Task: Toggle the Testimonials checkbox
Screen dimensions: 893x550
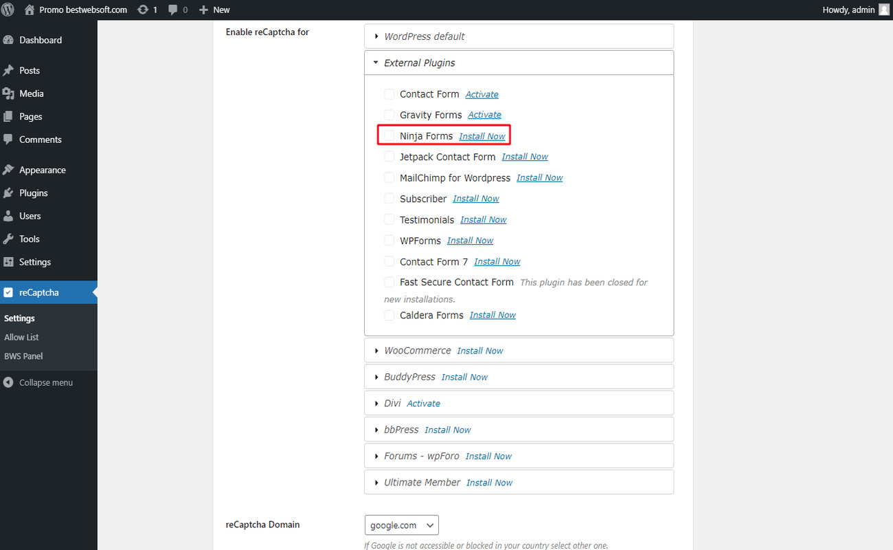Action: 389,219
